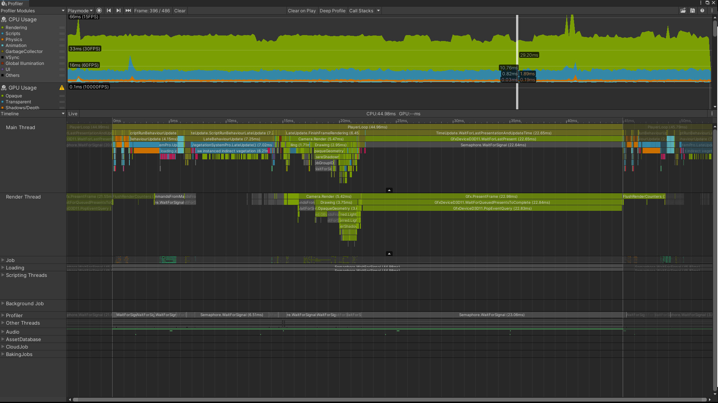718x403 pixels.
Task: Open the profiler help question mark icon
Action: tap(702, 10)
